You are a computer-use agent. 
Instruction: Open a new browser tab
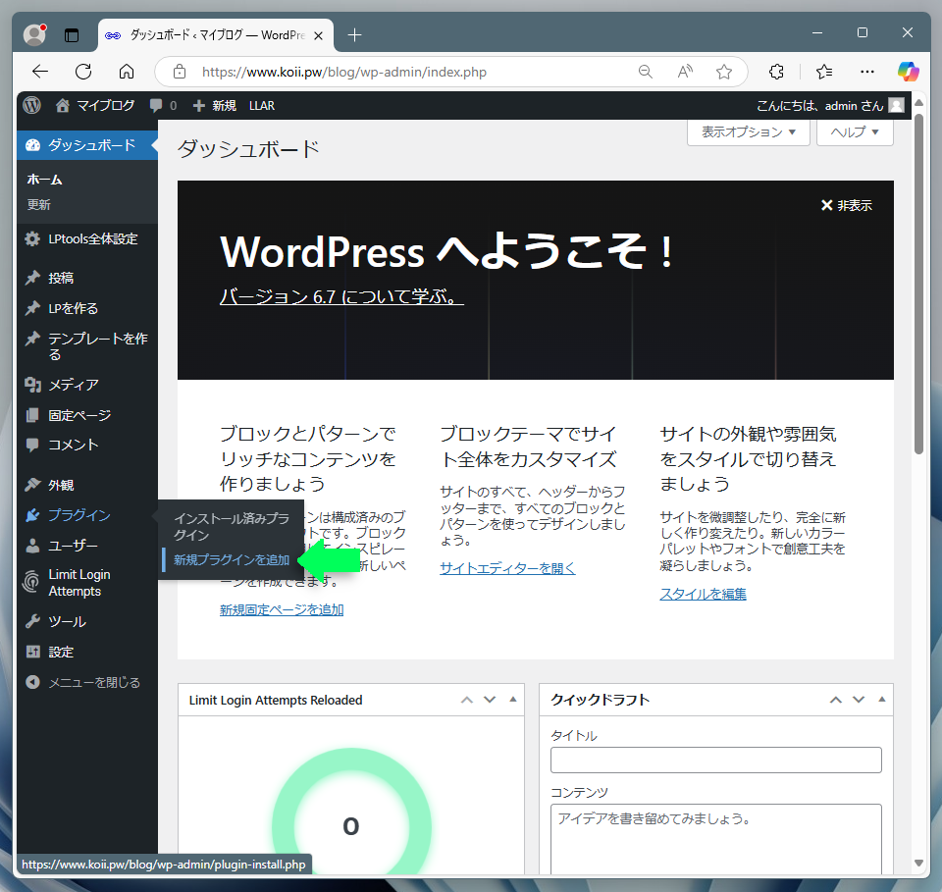click(354, 35)
